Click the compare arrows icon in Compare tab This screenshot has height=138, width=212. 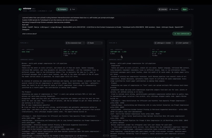[59, 9]
